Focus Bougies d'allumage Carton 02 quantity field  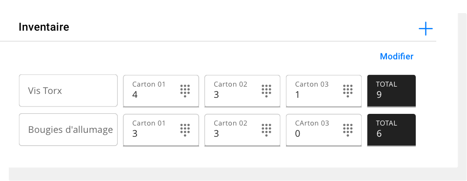point(242,130)
